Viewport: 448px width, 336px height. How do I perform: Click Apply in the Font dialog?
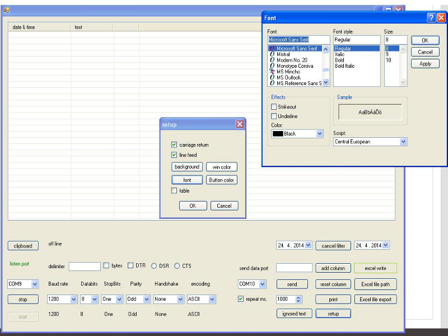coord(425,64)
